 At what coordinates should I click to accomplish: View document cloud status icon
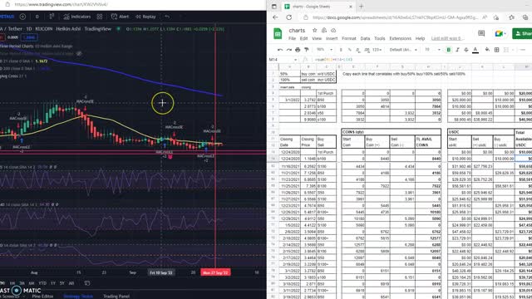(333, 30)
